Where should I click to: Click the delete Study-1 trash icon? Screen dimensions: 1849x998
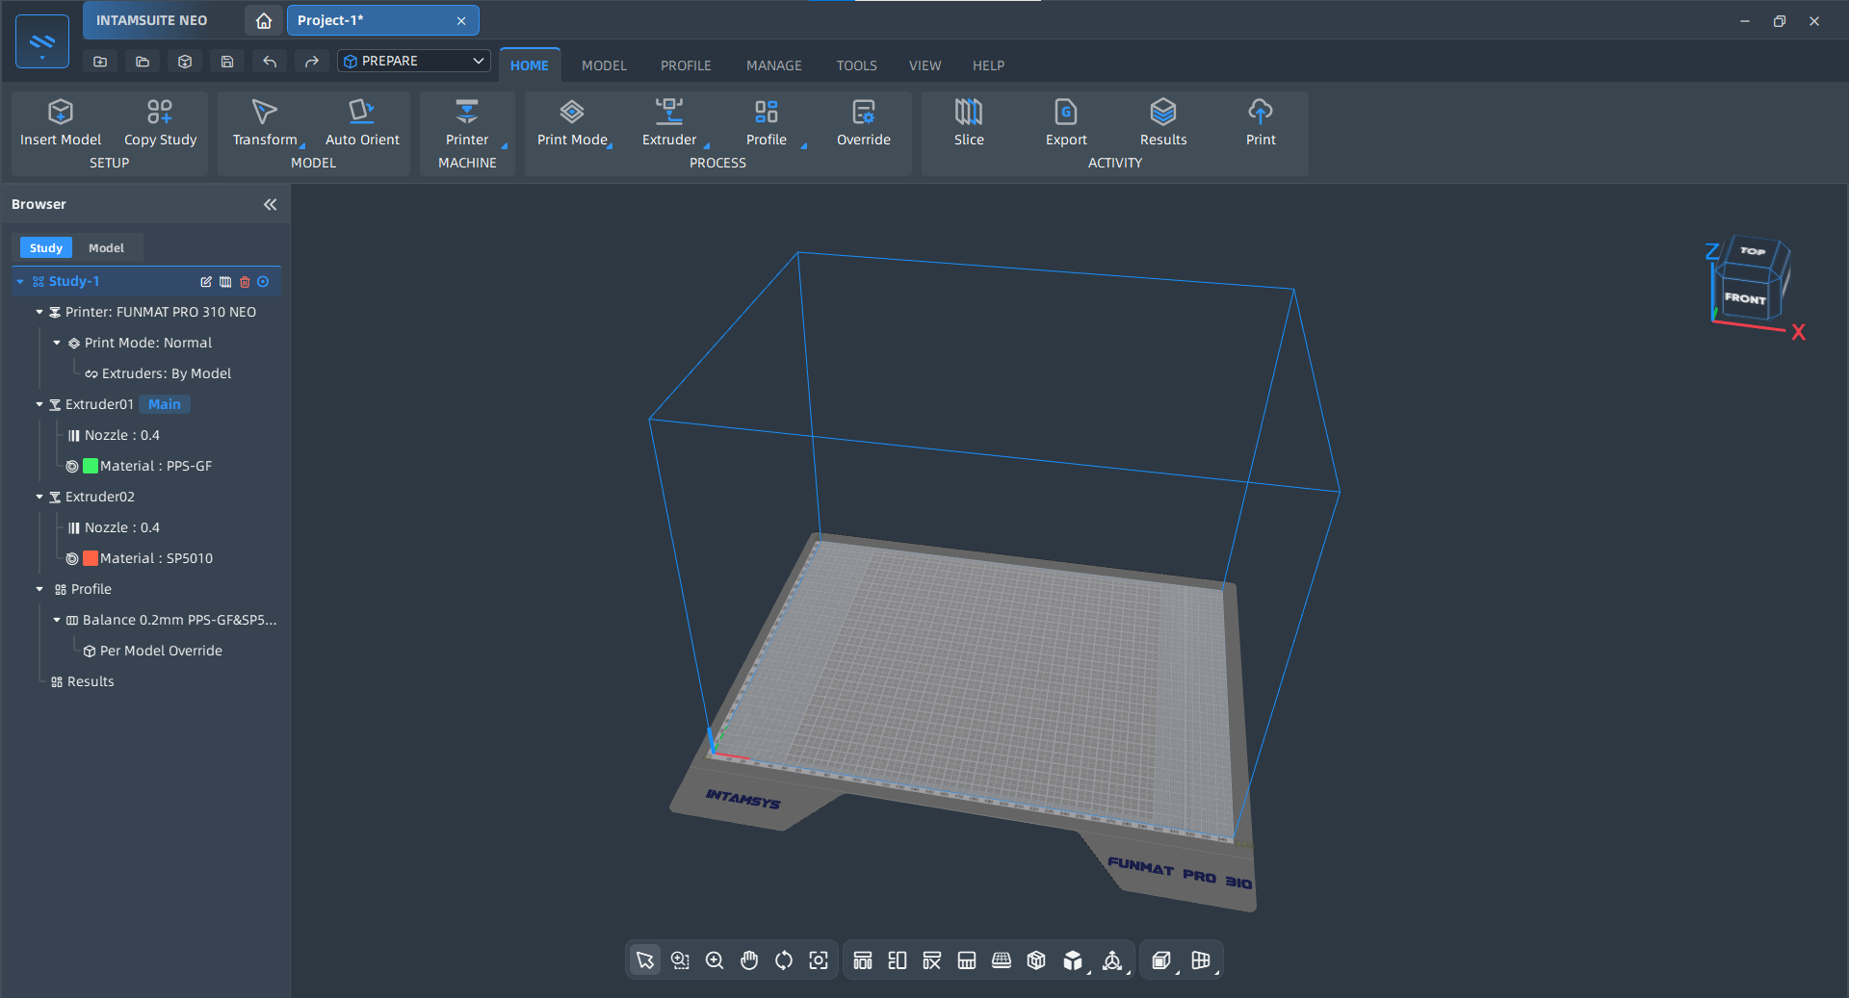[245, 282]
